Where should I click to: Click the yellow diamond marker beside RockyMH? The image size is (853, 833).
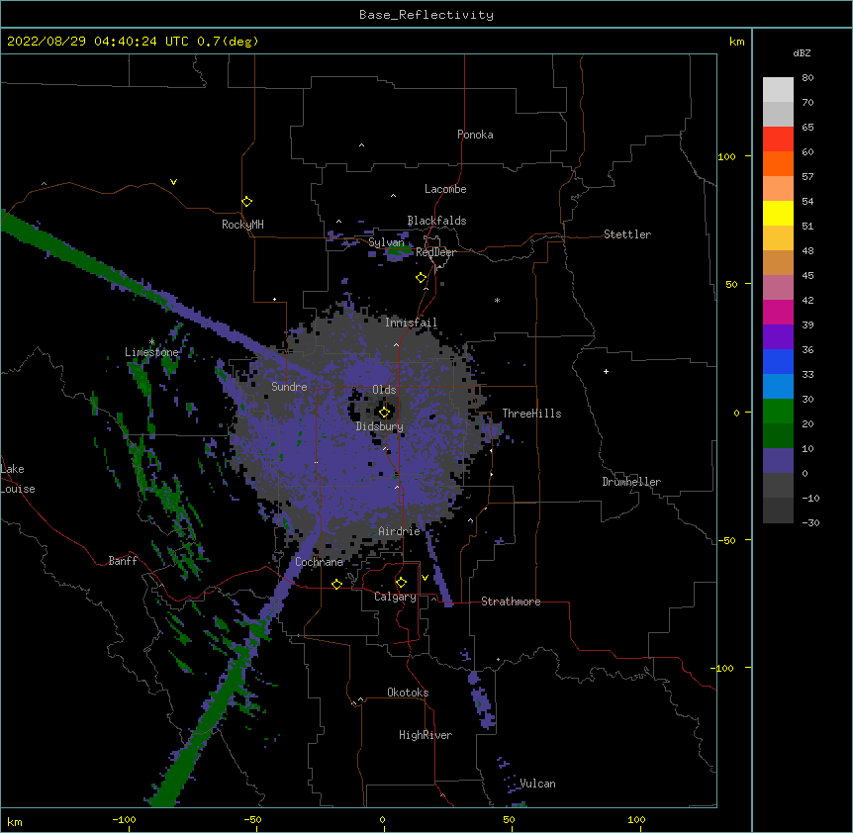247,202
